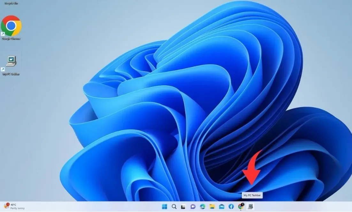The width and height of the screenshot is (352, 212).
Task: Click the My PC Taskbar tooltip
Action: tap(252, 195)
